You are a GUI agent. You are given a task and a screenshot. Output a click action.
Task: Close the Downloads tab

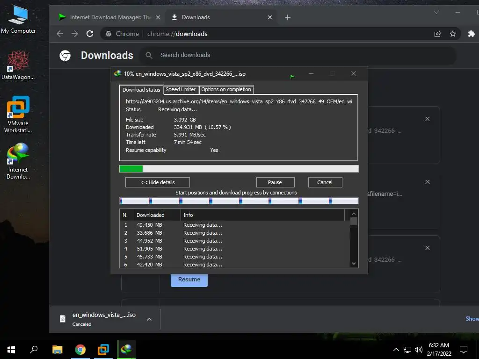(270, 17)
